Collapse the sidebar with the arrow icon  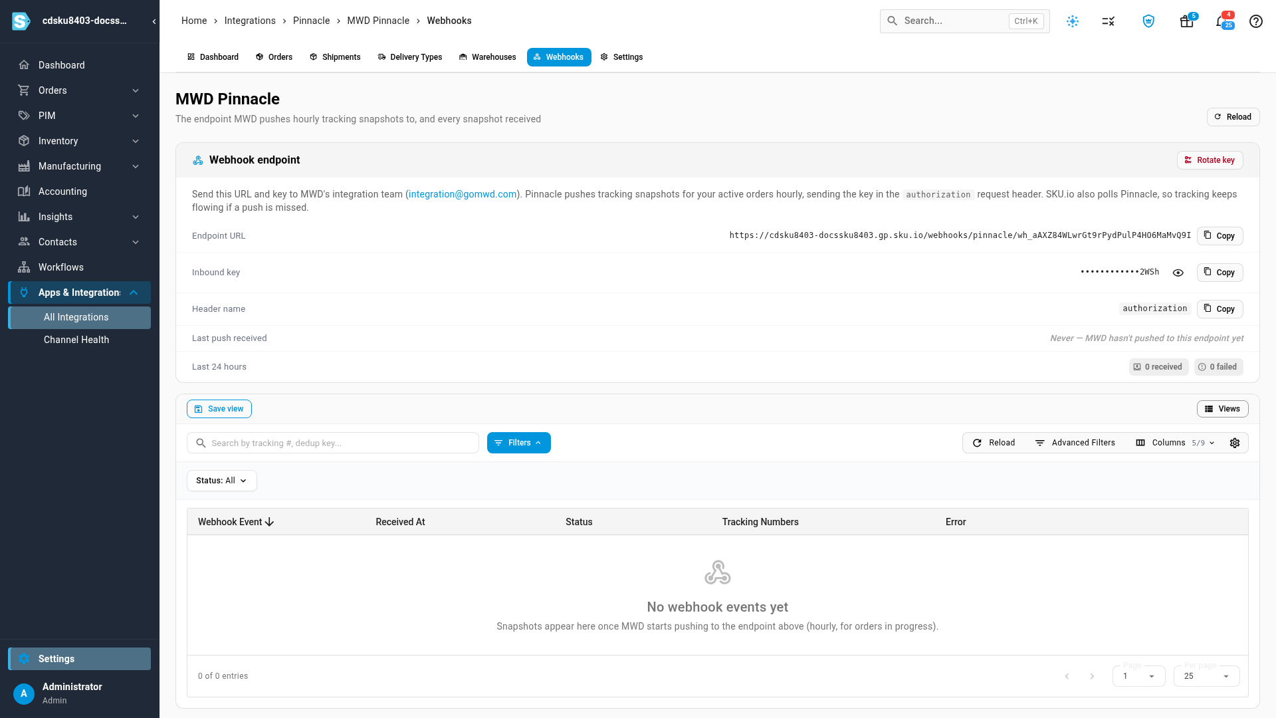click(154, 21)
